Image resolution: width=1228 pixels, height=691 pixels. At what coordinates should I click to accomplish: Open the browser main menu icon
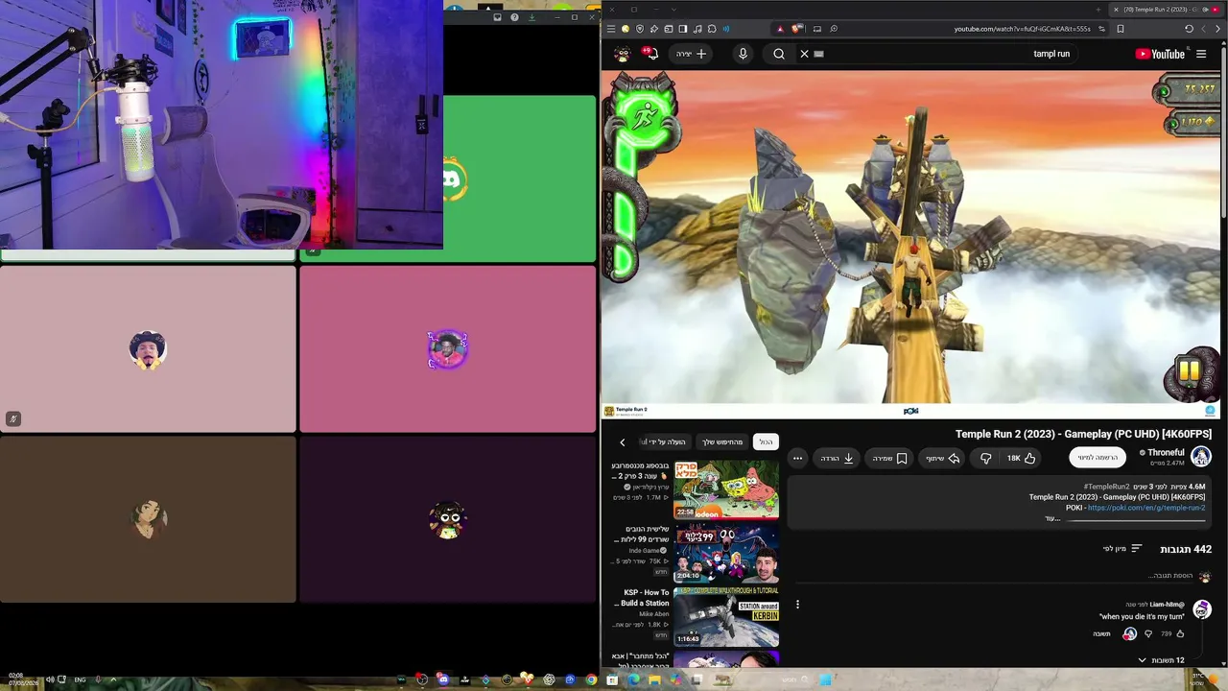coord(611,29)
